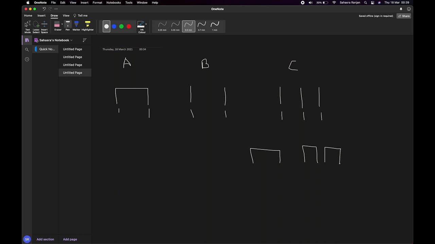Click Saved offline (sign-in required) status

pyautogui.click(x=376, y=16)
